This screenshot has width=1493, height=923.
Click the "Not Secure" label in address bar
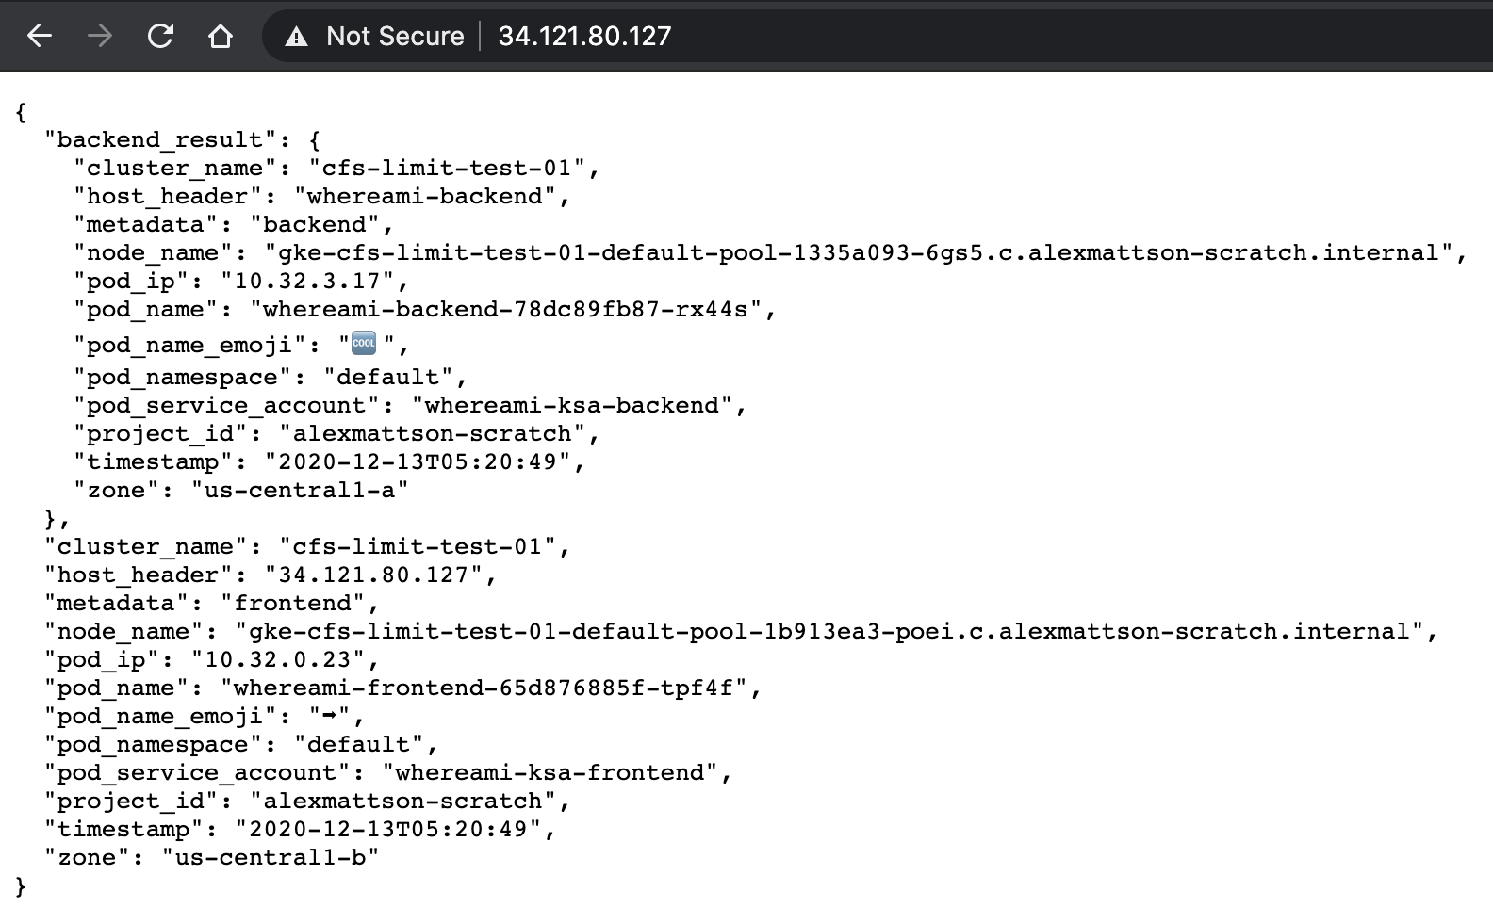[395, 36]
